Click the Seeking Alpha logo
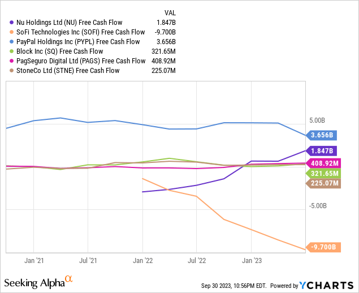The image size is (359, 293). click(38, 282)
